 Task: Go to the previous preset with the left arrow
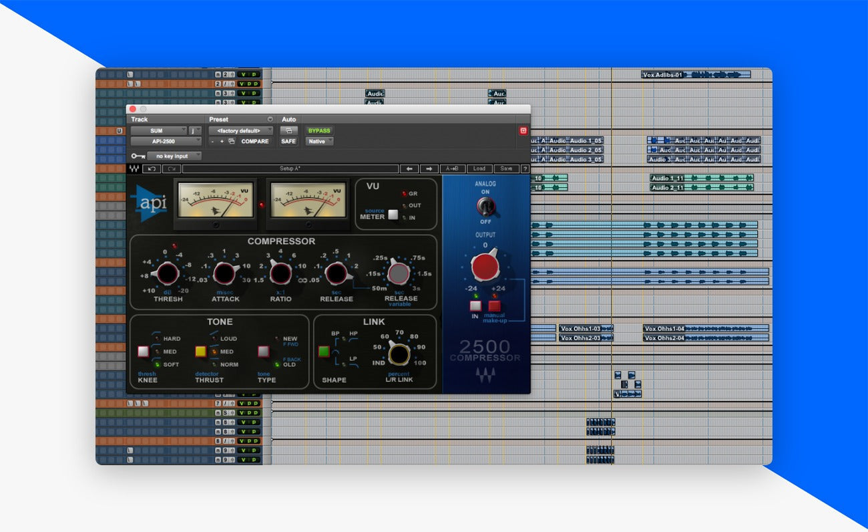pyautogui.click(x=409, y=169)
